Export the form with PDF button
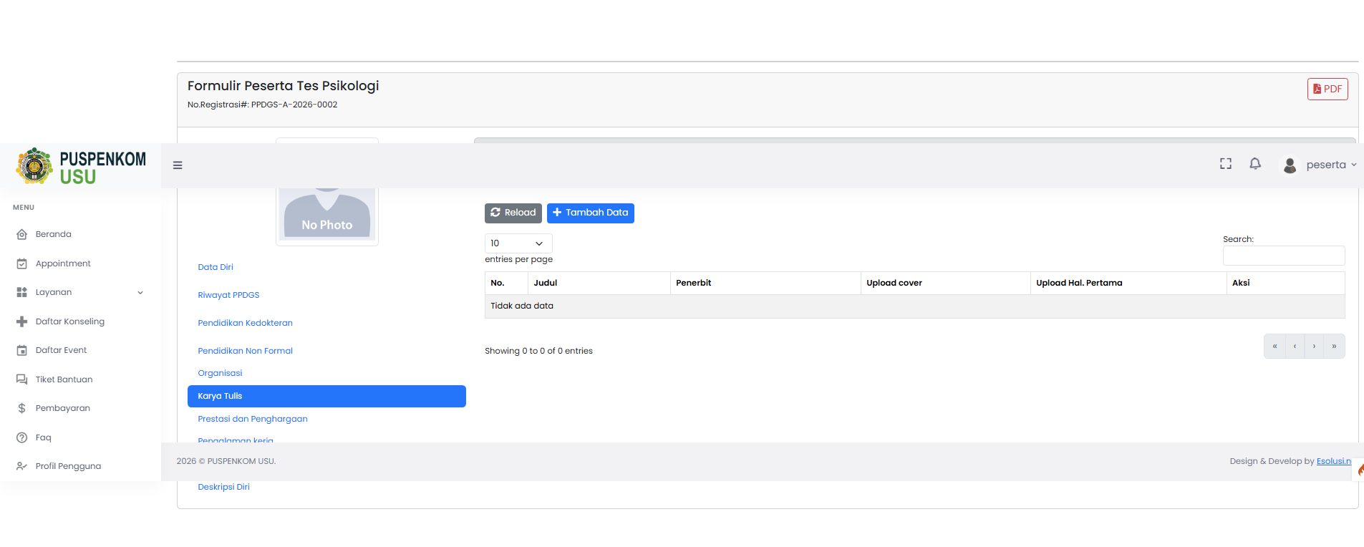 click(x=1327, y=89)
